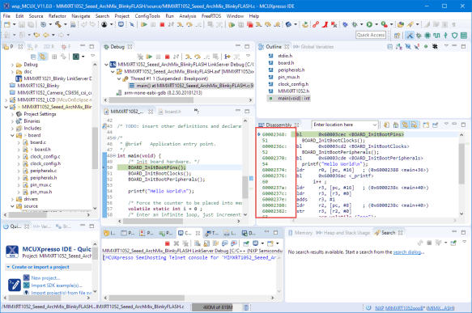The image size is (472, 313).
Task: Click the Resume icon in main toolbar
Action: tap(143, 24)
